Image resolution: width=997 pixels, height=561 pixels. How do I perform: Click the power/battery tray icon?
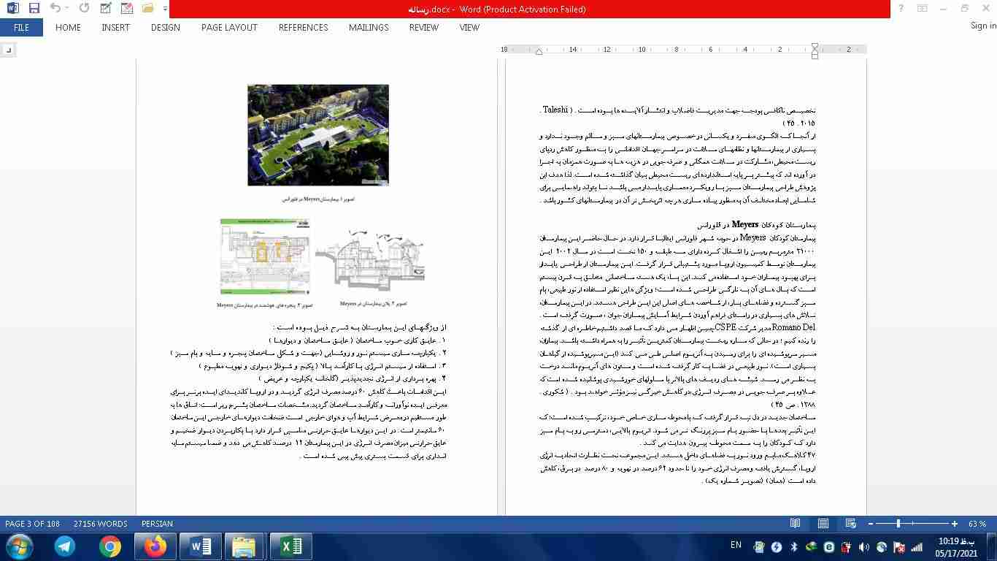(x=847, y=547)
